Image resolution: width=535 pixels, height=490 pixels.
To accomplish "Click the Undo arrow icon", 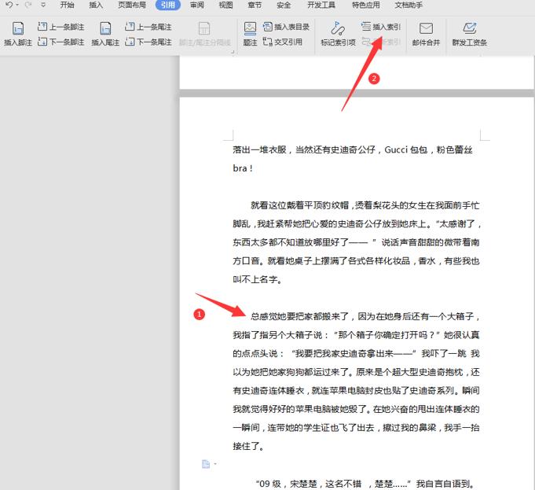I will point(9,5).
